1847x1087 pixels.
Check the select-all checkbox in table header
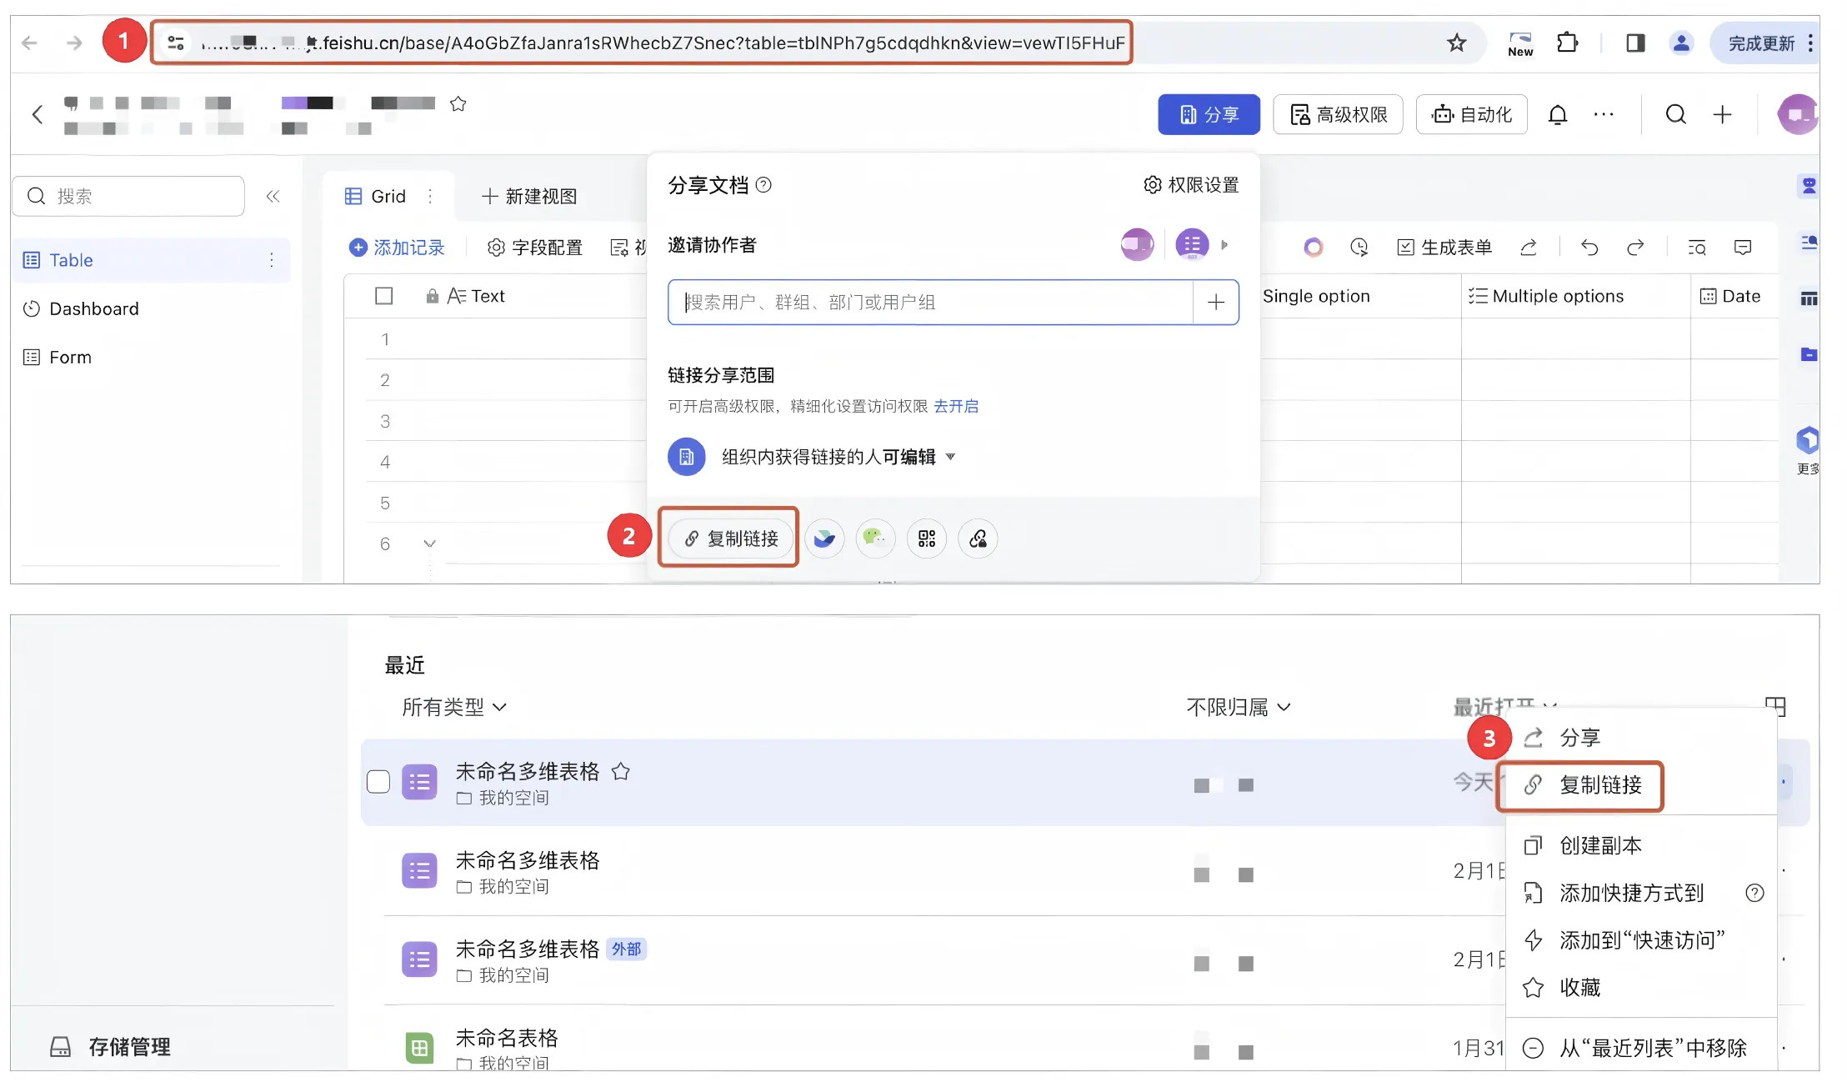(384, 297)
